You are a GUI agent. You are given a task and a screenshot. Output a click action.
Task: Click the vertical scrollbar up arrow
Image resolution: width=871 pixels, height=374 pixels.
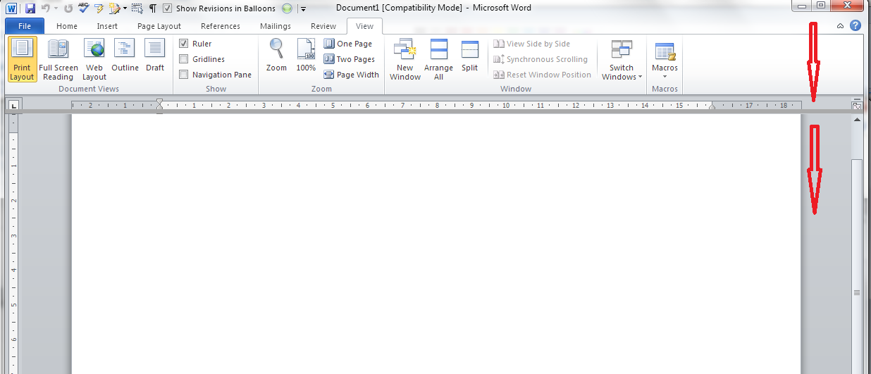[x=857, y=120]
